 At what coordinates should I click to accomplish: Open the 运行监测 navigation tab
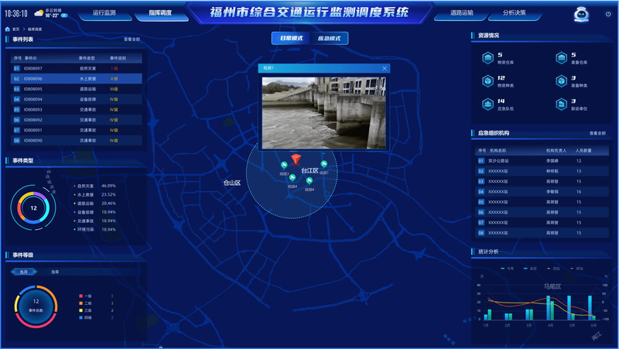coord(104,13)
